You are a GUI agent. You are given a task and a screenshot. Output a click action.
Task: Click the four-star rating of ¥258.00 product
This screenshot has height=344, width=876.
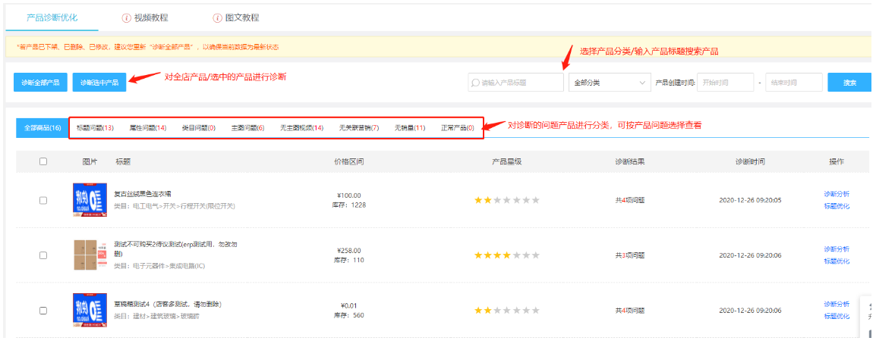coord(507,255)
